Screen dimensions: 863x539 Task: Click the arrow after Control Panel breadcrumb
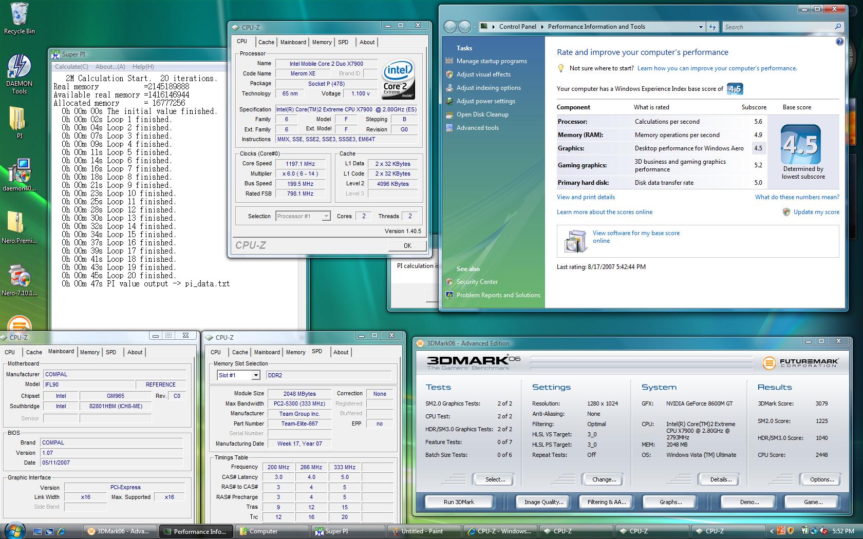(x=542, y=27)
